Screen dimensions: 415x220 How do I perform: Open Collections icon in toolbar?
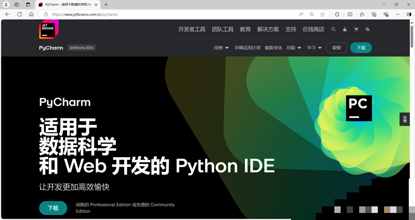click(374, 14)
